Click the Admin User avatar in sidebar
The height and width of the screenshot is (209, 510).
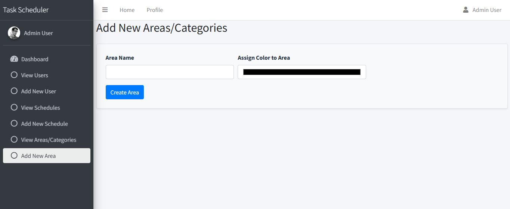[14, 33]
